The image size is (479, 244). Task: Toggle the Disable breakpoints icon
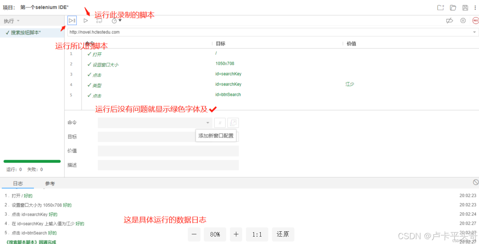pyautogui.click(x=449, y=21)
